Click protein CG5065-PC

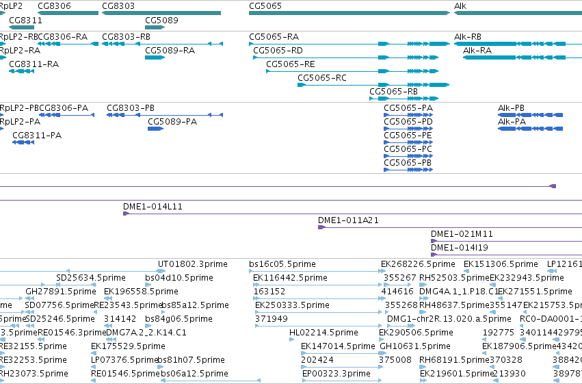point(408,156)
